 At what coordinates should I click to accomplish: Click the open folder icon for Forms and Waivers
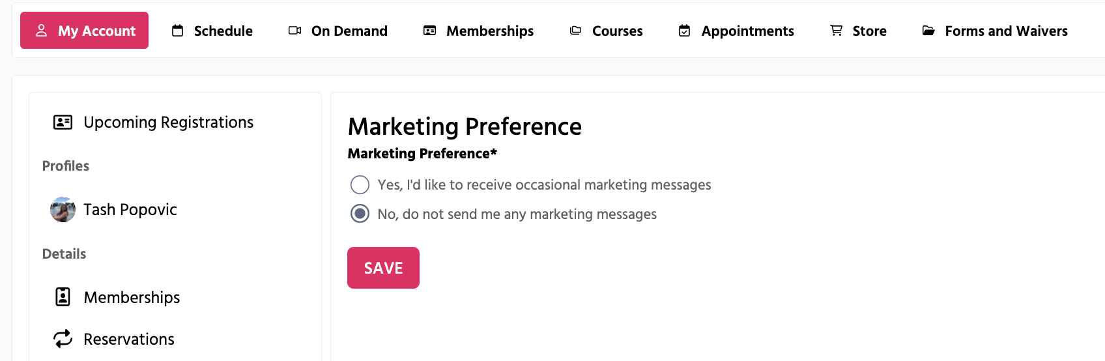[928, 31]
